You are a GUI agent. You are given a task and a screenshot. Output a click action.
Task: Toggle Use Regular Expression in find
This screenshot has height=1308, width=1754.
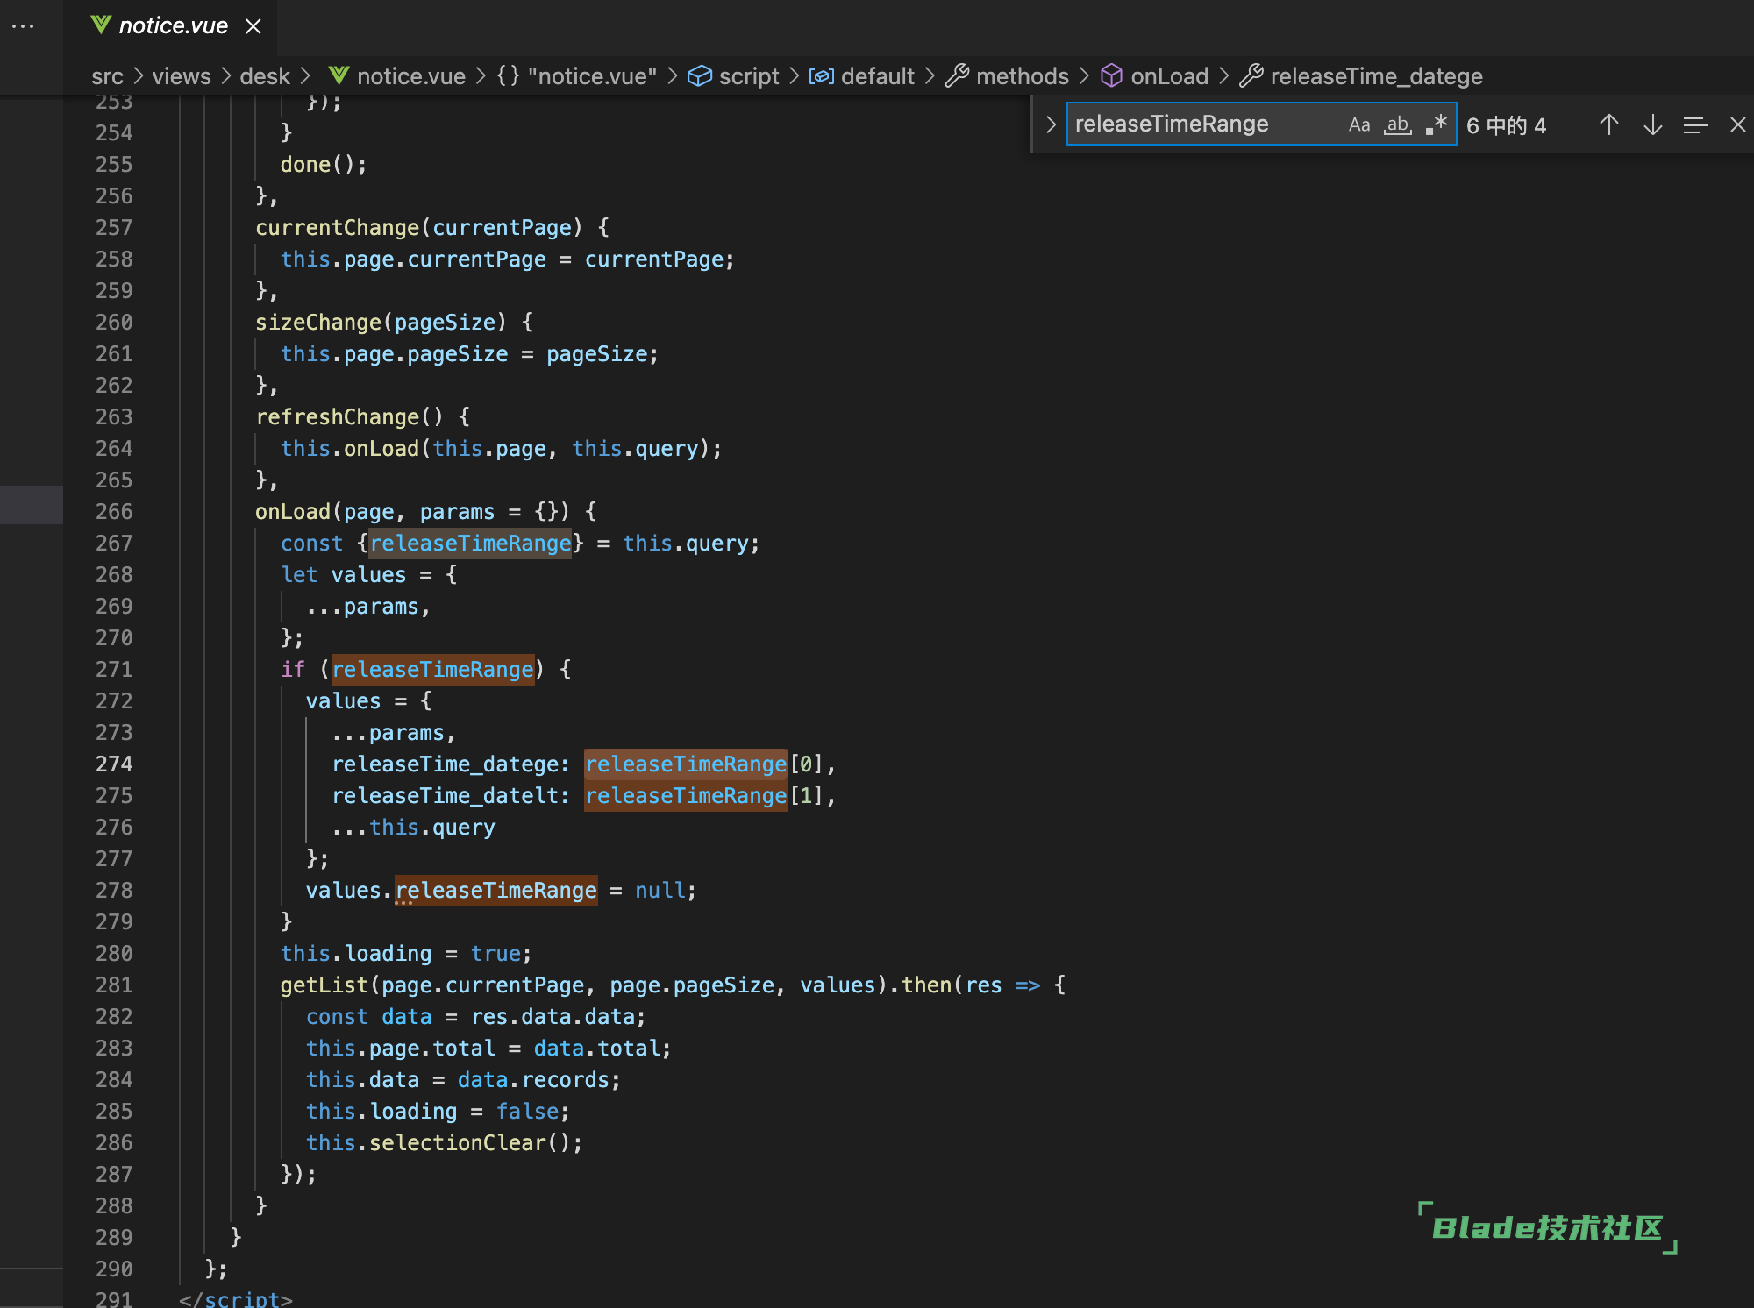coord(1436,124)
